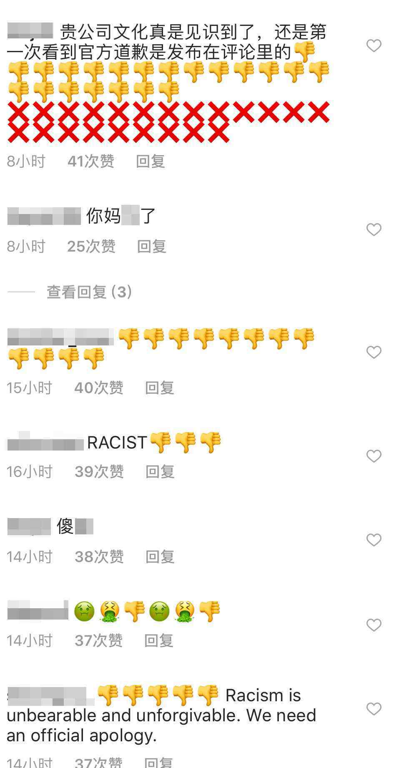Image resolution: width=409 pixels, height=768 pixels.
Task: Reply to the comment with 25次赞
Action: tap(152, 247)
